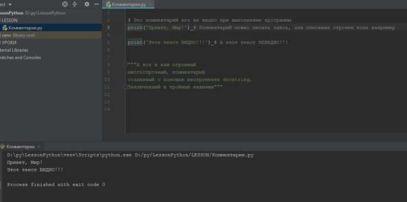Select the УРОКИ folder
Screen dimensions: 407x202
[x=9, y=42]
